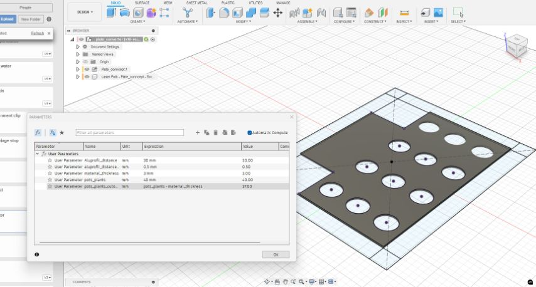Click the delete parameter trash icon
This screenshot has height=287, width=536.
[x=216, y=132]
